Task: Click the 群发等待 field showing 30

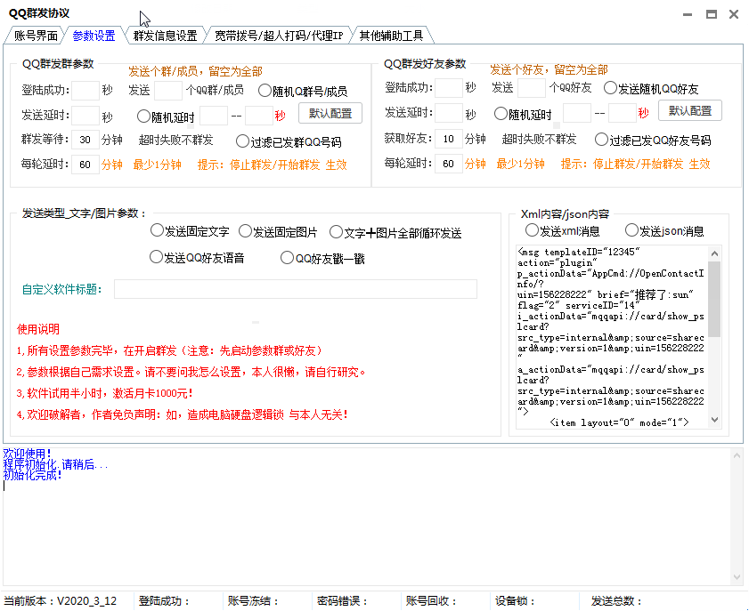Action: 85,140
